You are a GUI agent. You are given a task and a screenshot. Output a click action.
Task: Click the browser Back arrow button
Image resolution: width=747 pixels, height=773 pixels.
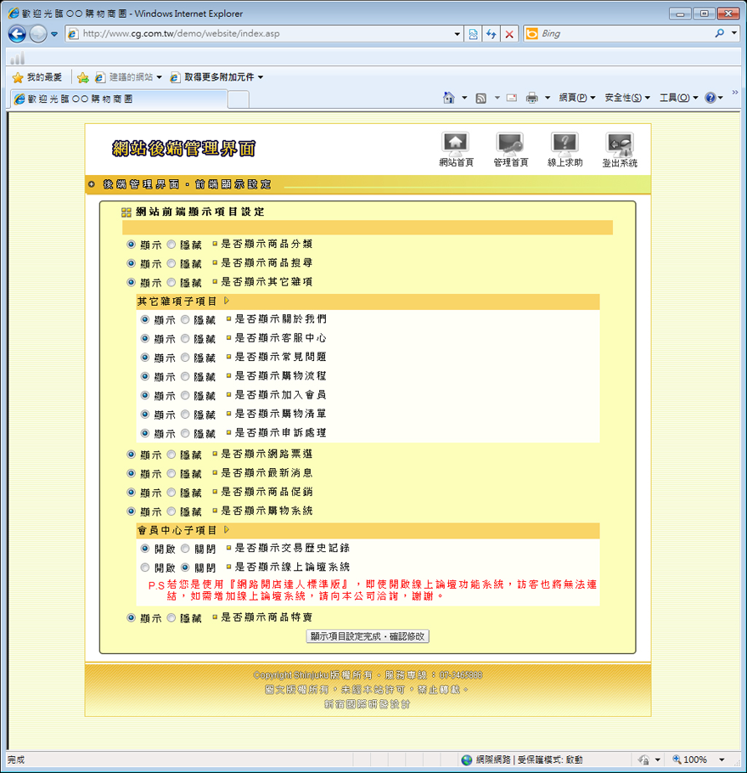tap(17, 34)
